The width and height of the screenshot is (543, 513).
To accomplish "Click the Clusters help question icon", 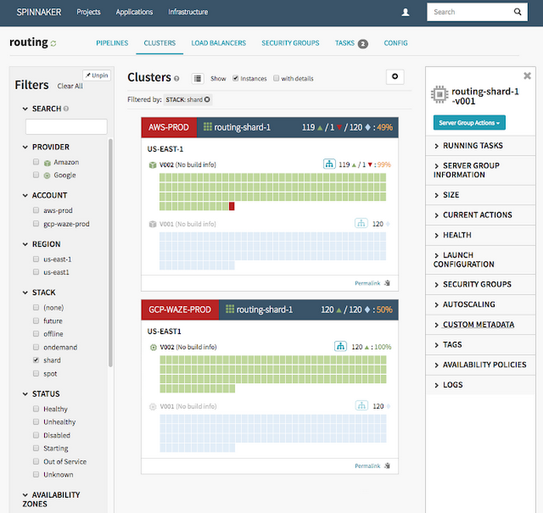I will pyautogui.click(x=177, y=78).
